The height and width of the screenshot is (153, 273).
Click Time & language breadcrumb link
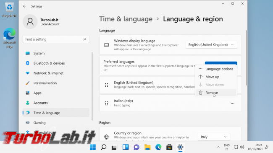(126, 19)
